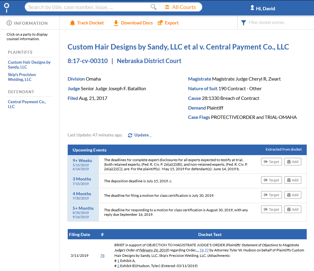Open the Exhibit A attachment link
Image resolution: width=314 pixels, height=271 pixels.
(118, 261)
